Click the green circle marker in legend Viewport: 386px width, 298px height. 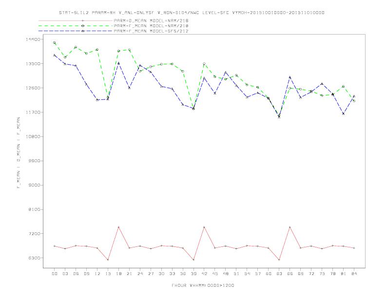83,26
